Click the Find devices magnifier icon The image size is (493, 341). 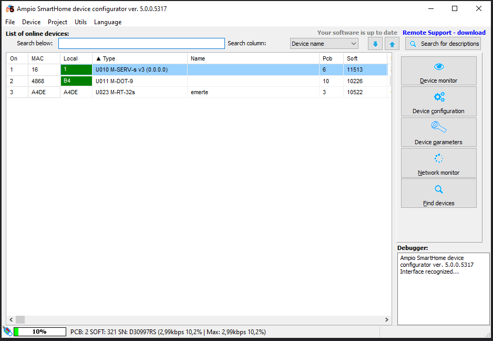pyautogui.click(x=439, y=189)
